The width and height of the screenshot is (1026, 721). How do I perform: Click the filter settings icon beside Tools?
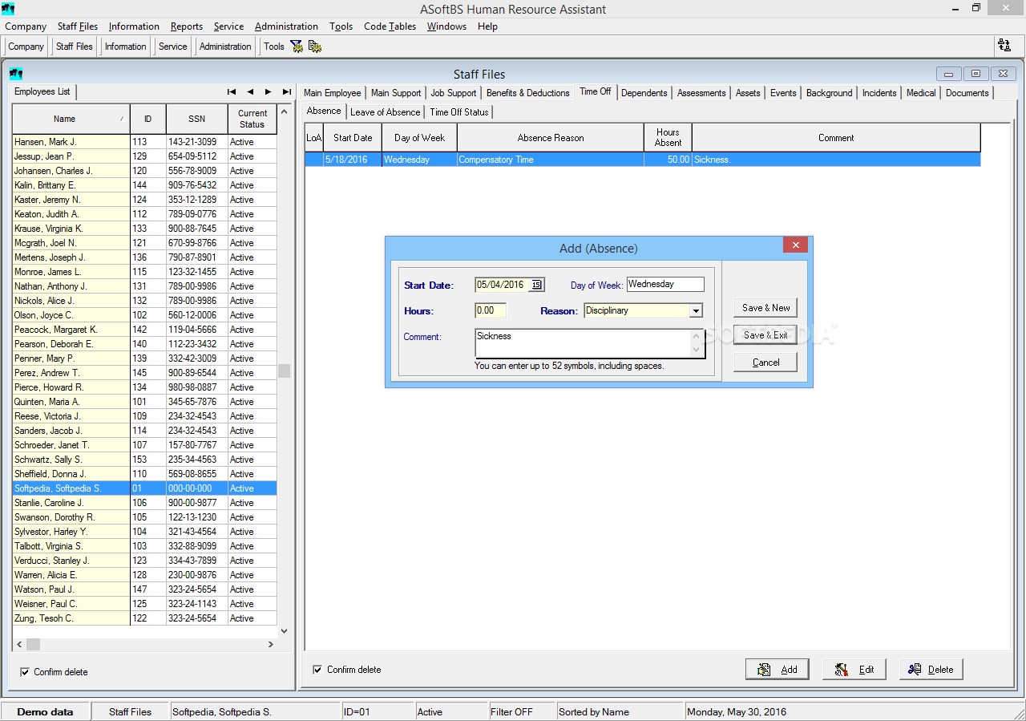tap(297, 47)
